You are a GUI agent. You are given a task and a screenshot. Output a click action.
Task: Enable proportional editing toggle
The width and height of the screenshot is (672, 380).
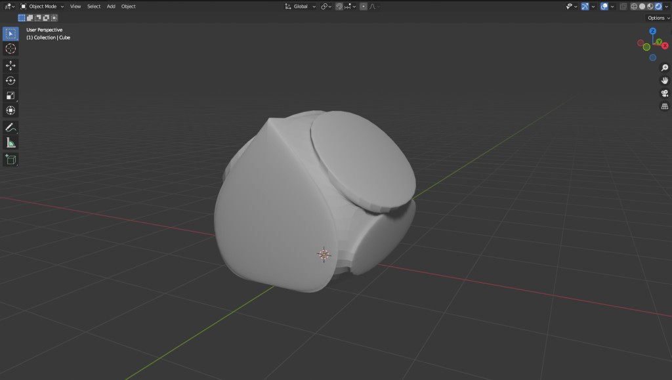click(364, 7)
